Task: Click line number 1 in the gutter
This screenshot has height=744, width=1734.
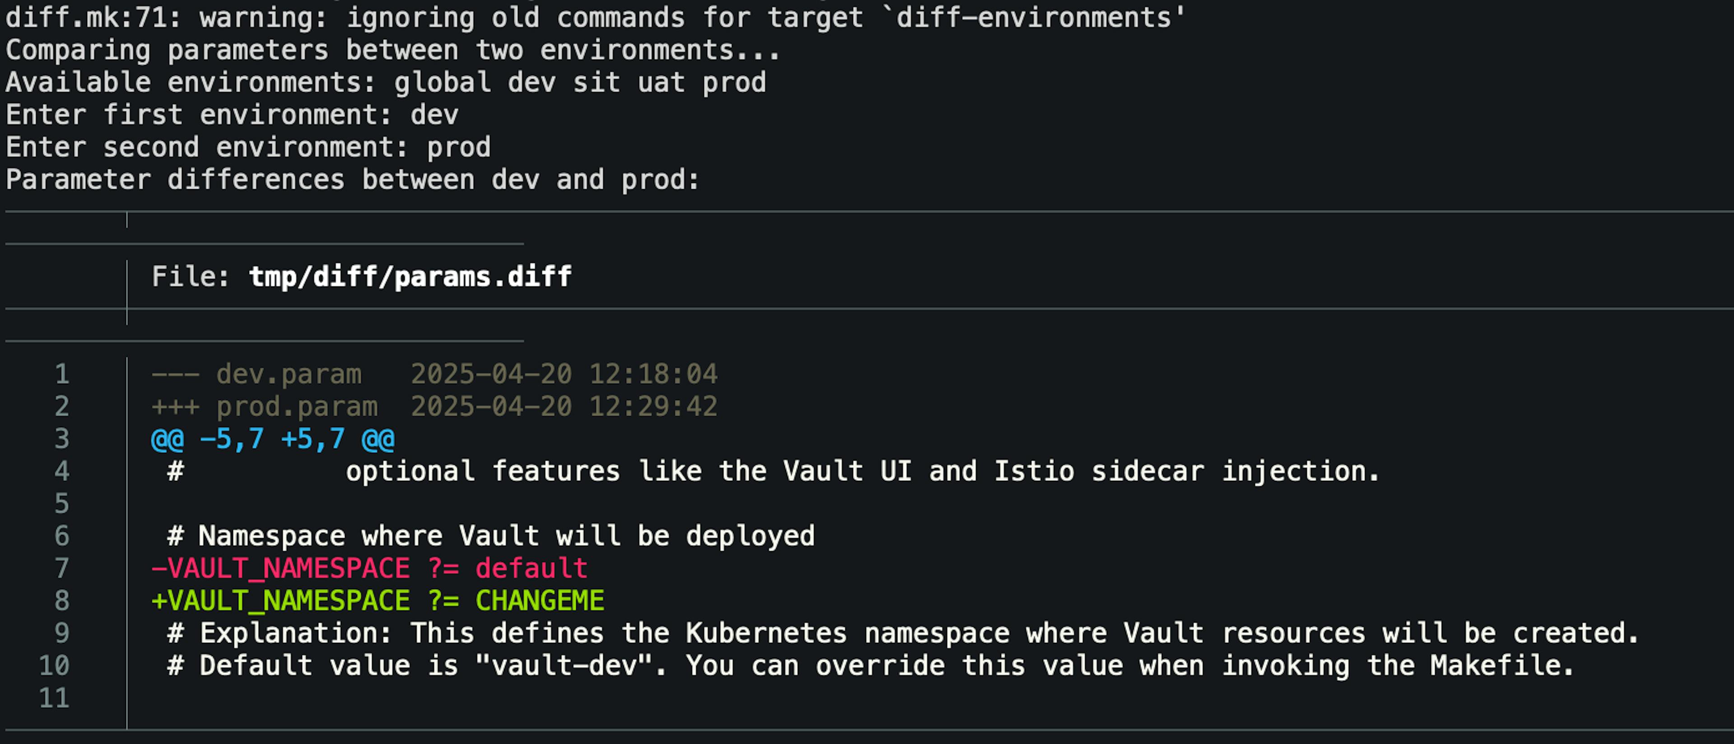Action: tap(62, 373)
